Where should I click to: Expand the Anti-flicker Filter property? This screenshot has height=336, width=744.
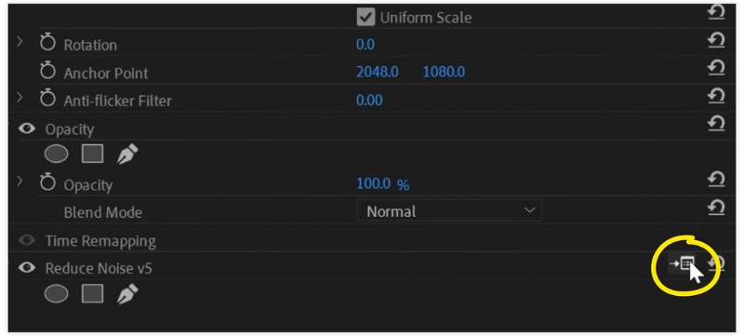click(x=20, y=98)
